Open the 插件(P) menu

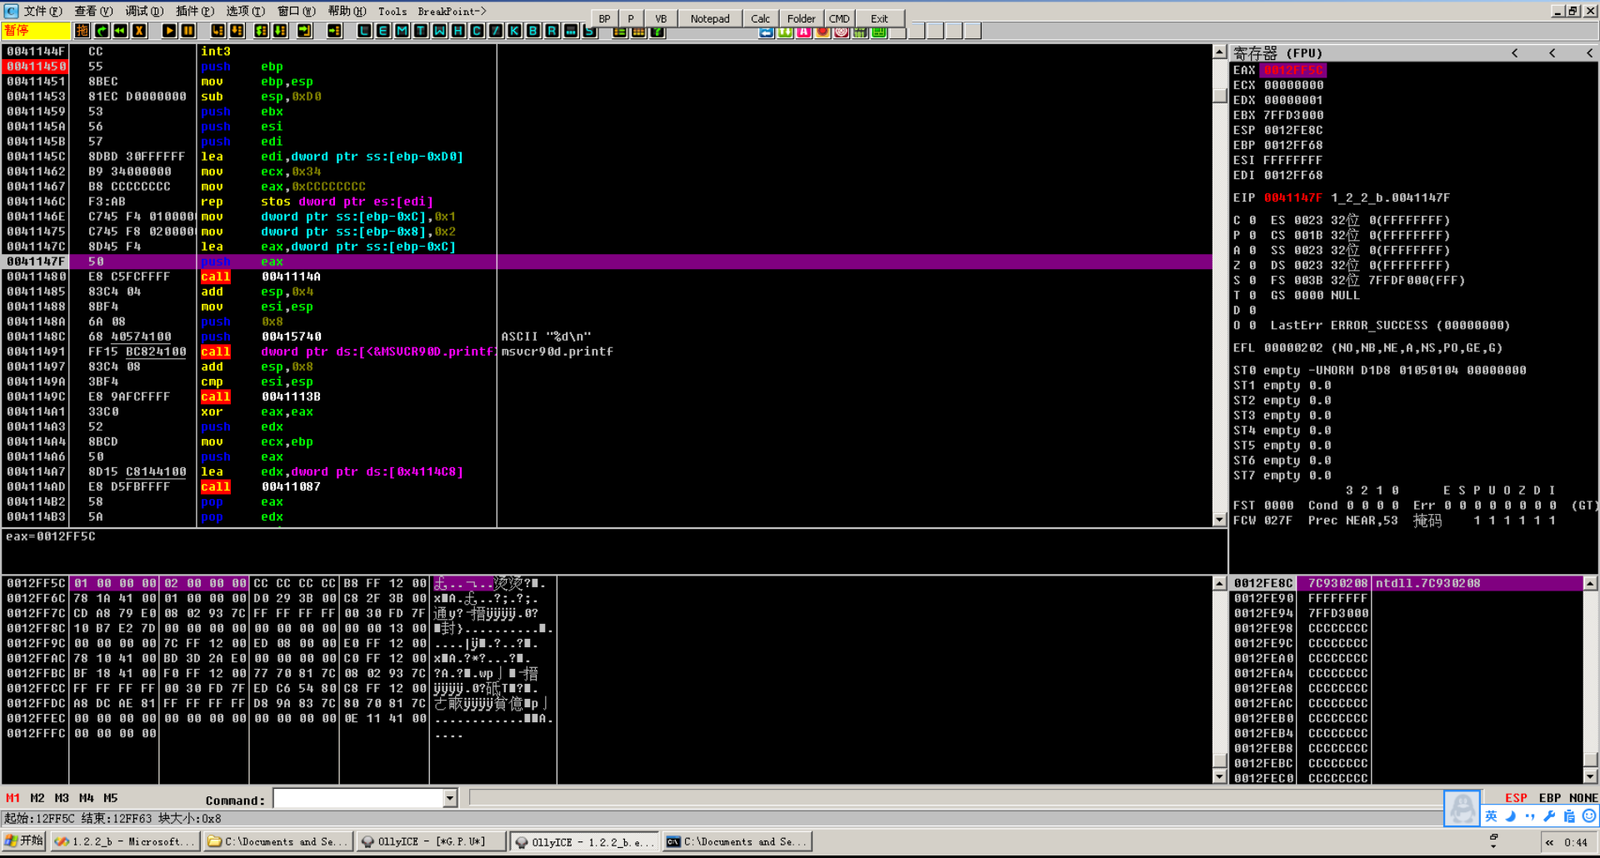click(195, 11)
